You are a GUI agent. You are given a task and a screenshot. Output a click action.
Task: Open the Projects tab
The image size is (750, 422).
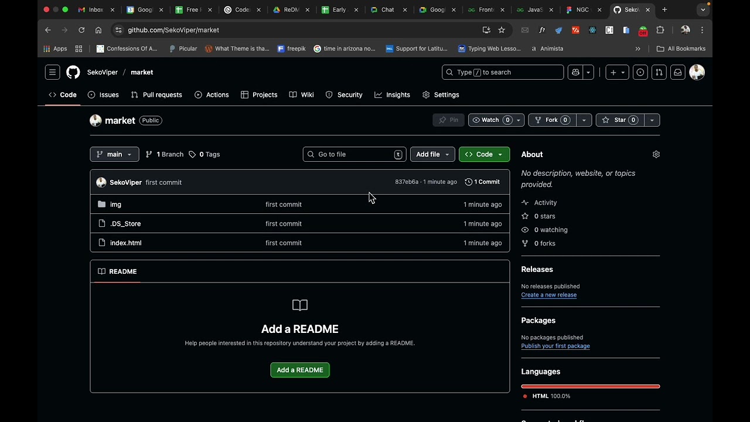pyautogui.click(x=259, y=95)
